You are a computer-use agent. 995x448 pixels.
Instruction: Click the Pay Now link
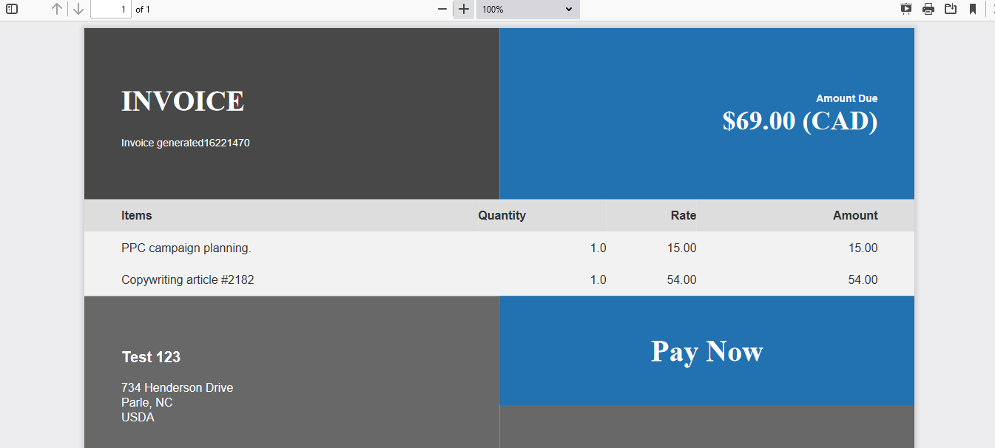point(706,350)
